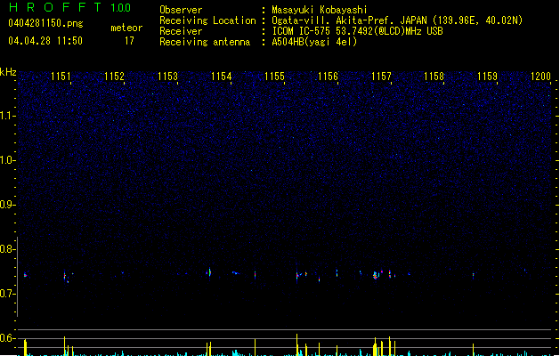Click the ICOM IC-575 receiver text
The image size is (560, 356).
pos(358,31)
